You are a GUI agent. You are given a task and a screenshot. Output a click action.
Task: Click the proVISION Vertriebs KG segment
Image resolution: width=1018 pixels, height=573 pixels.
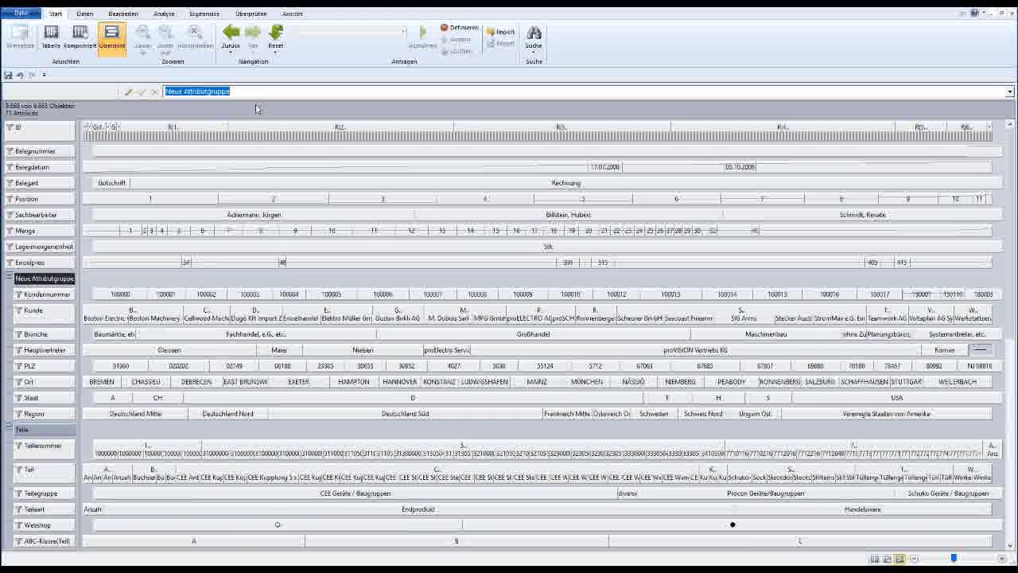point(696,350)
